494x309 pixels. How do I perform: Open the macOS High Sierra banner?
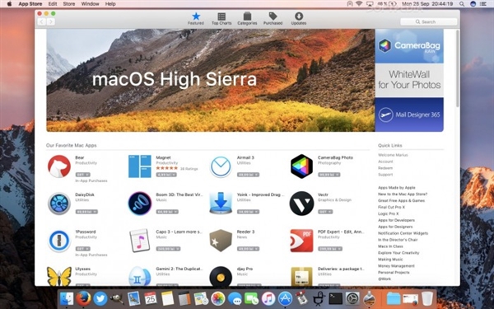(211, 80)
